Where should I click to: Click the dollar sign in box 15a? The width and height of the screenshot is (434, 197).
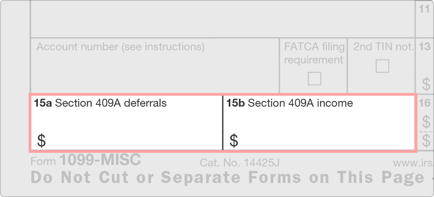(x=41, y=141)
